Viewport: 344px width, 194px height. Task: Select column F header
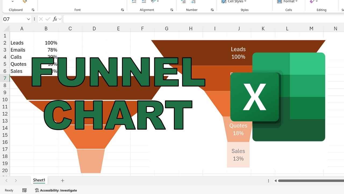coord(142,29)
